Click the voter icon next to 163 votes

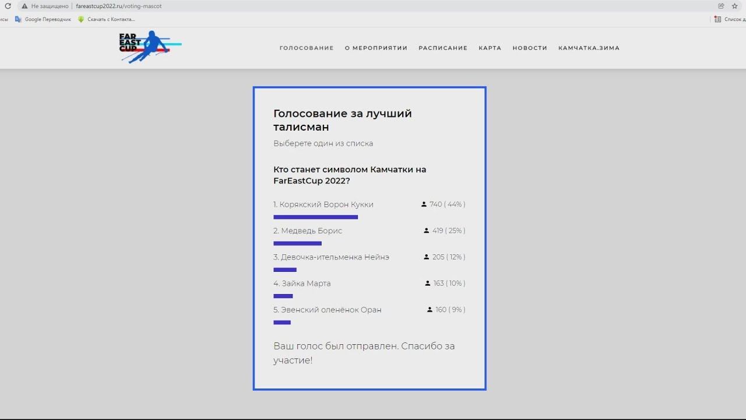[x=428, y=283]
